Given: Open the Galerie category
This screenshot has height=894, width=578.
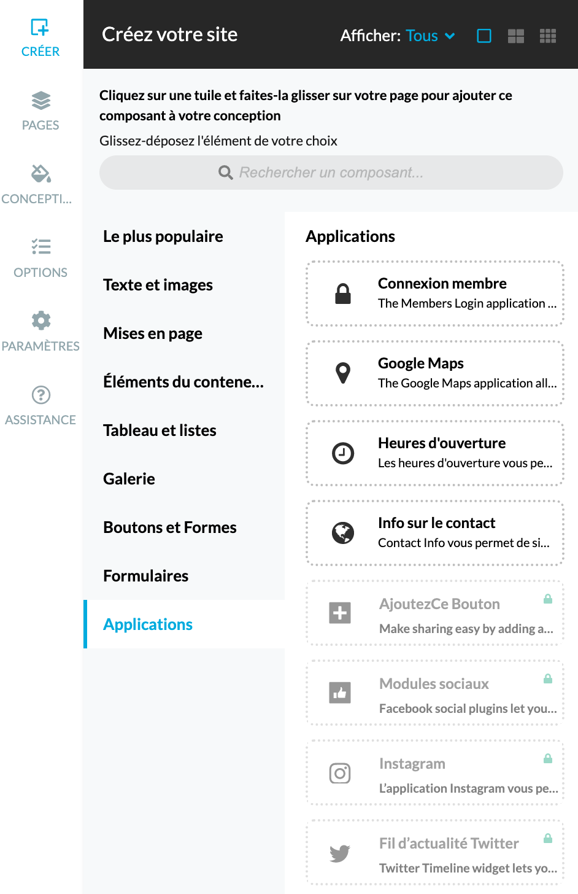Looking at the screenshot, I should point(129,479).
